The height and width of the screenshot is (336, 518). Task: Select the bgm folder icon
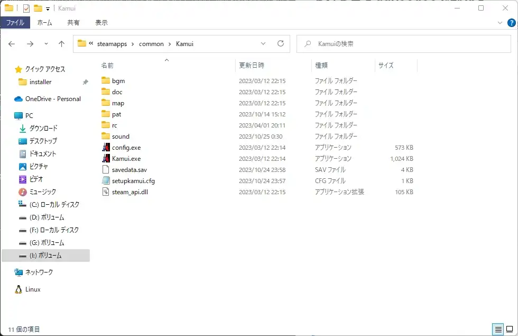point(106,81)
